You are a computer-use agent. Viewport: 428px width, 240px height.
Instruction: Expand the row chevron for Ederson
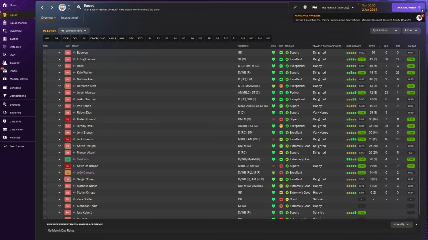click(60, 53)
